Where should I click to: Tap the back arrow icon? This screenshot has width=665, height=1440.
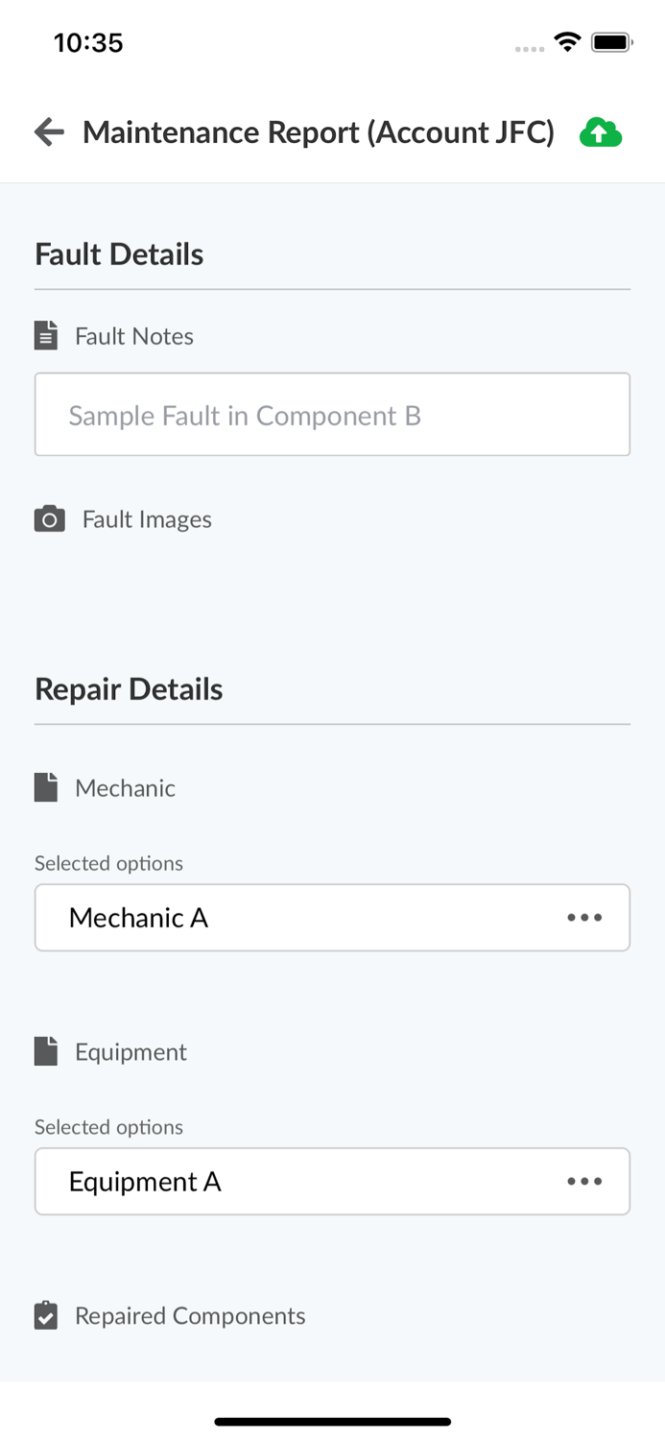click(49, 132)
